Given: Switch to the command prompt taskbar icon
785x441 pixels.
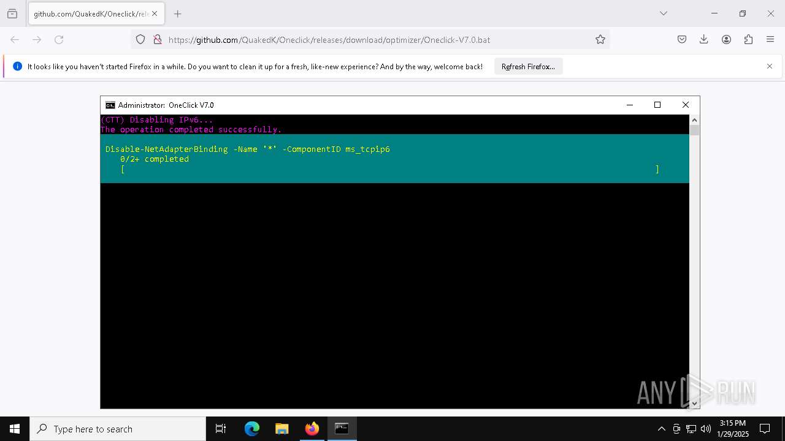Looking at the screenshot, I should (342, 429).
